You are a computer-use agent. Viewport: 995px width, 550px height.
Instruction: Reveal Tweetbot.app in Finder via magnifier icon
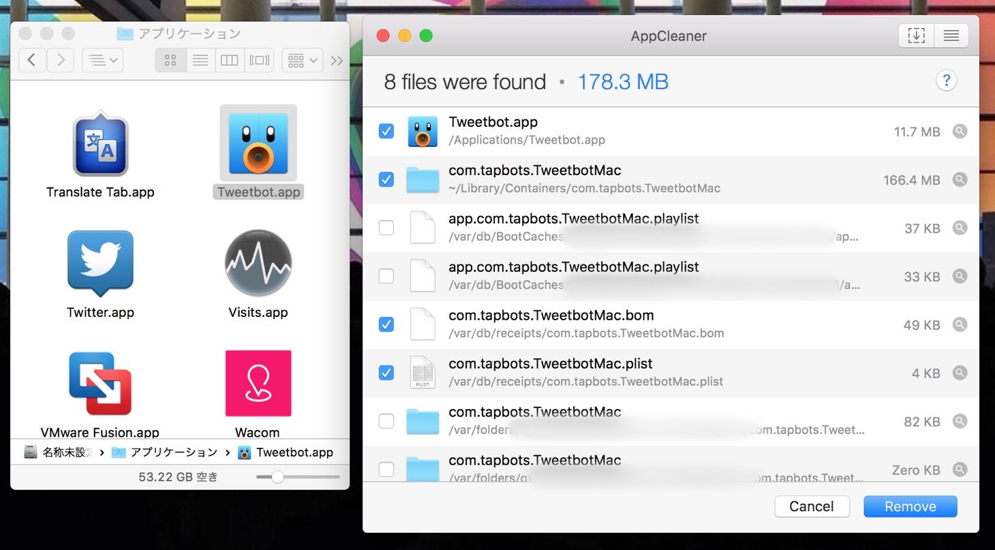[960, 132]
